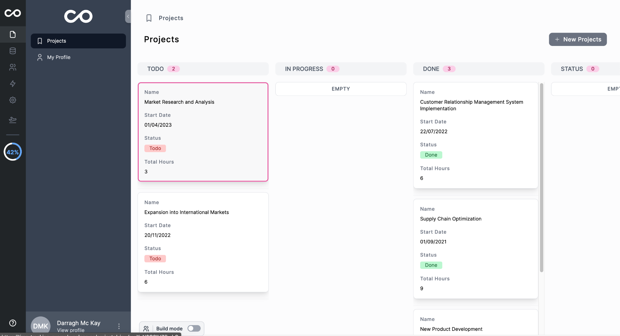Open the three-dot menu next to Darragh Mc Kay
The height and width of the screenshot is (336, 620).
119,326
